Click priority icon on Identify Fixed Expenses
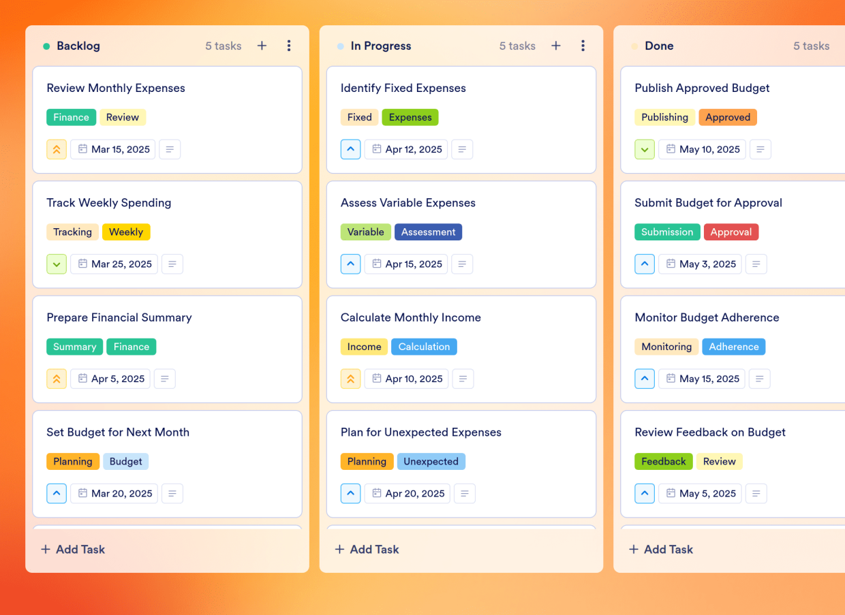The image size is (845, 615). click(x=350, y=149)
